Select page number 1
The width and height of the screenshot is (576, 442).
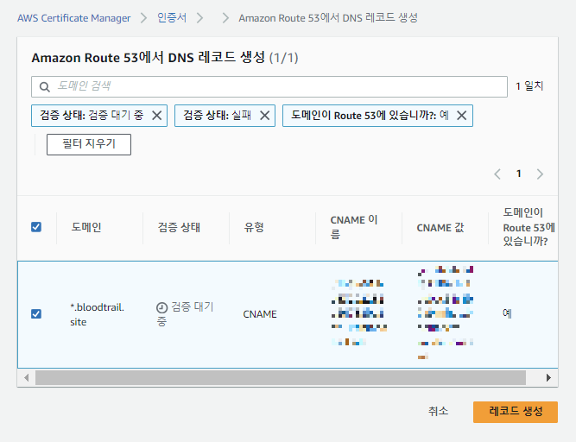pyautogui.click(x=519, y=174)
